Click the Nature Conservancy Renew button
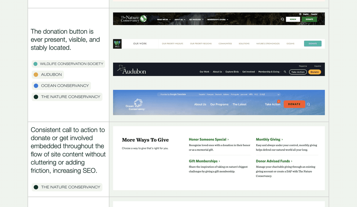The image size is (357, 207). (x=293, y=19)
